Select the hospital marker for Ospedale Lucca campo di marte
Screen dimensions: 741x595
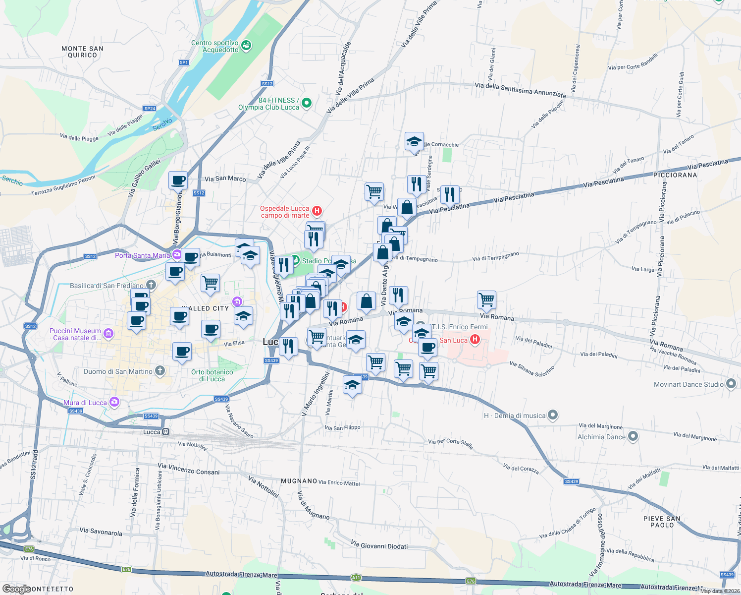point(317,210)
